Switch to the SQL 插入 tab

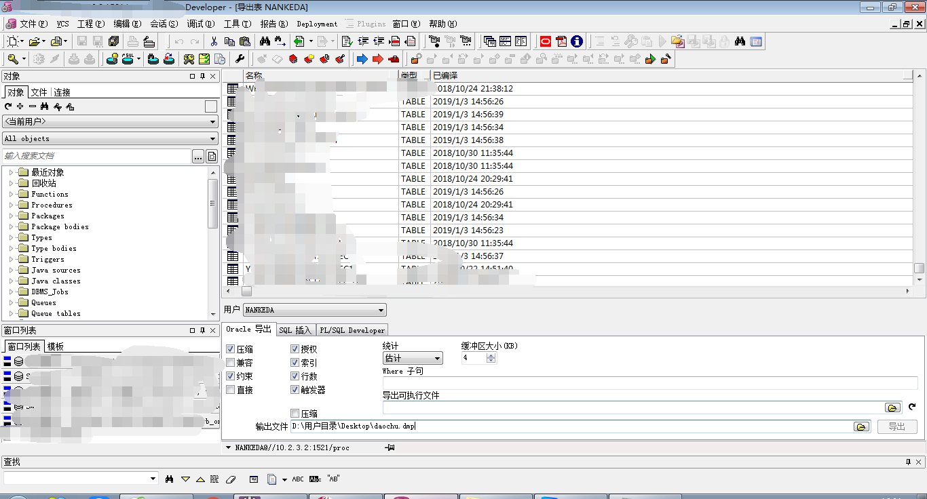click(x=295, y=330)
